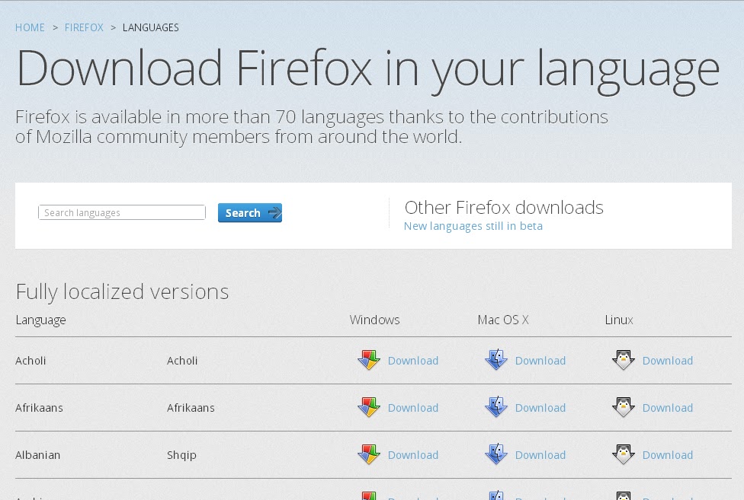This screenshot has height=500, width=744.
Task: Click the 'Windows' column header
Action: point(375,320)
